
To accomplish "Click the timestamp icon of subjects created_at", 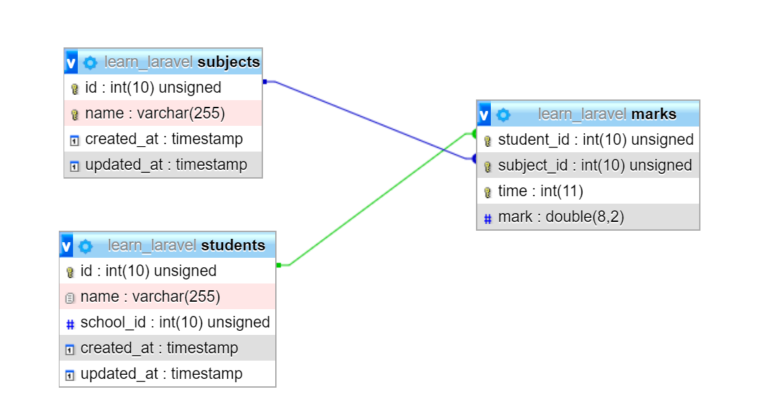I will tap(74, 141).
